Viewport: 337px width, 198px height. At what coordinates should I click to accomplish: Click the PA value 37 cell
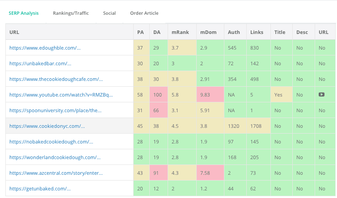(x=141, y=48)
